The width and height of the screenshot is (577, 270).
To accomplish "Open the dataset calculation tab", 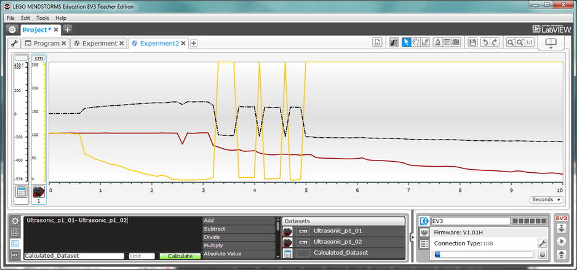I will (15, 244).
